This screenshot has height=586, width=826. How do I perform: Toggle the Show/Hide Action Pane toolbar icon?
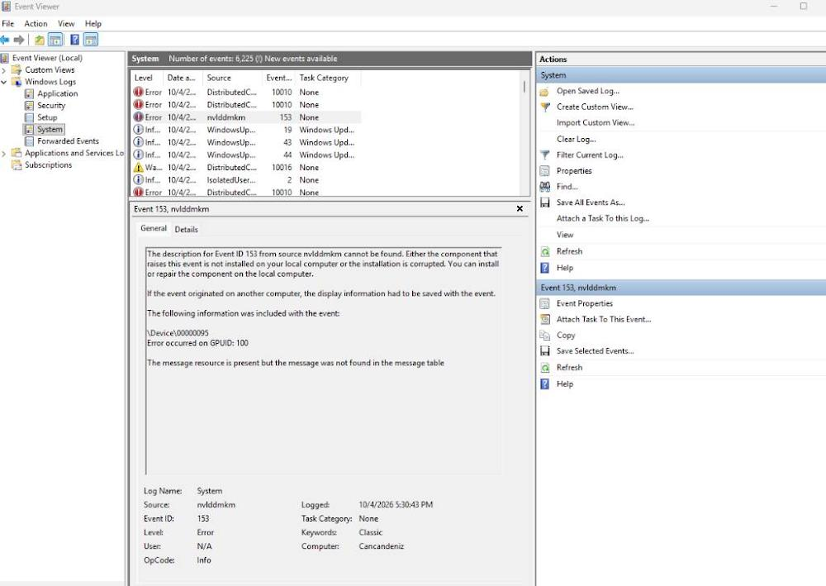[x=91, y=40]
